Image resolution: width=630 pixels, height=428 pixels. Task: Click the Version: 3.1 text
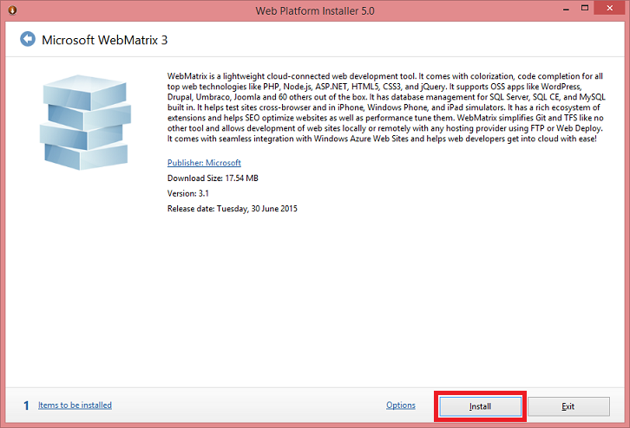187,193
